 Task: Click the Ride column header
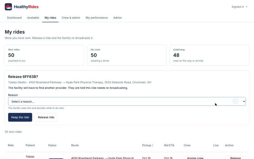tap(11, 145)
